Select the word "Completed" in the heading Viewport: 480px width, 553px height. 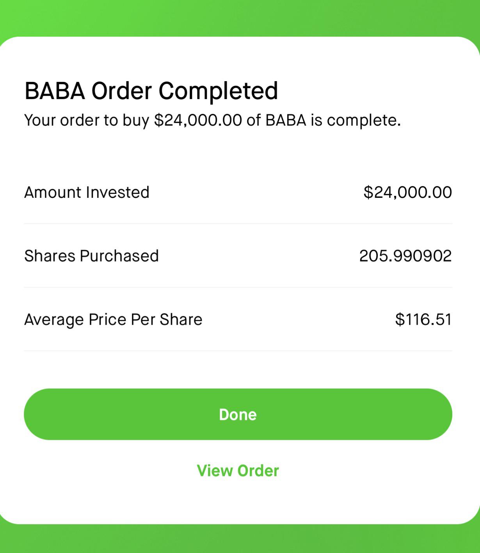pos(218,91)
